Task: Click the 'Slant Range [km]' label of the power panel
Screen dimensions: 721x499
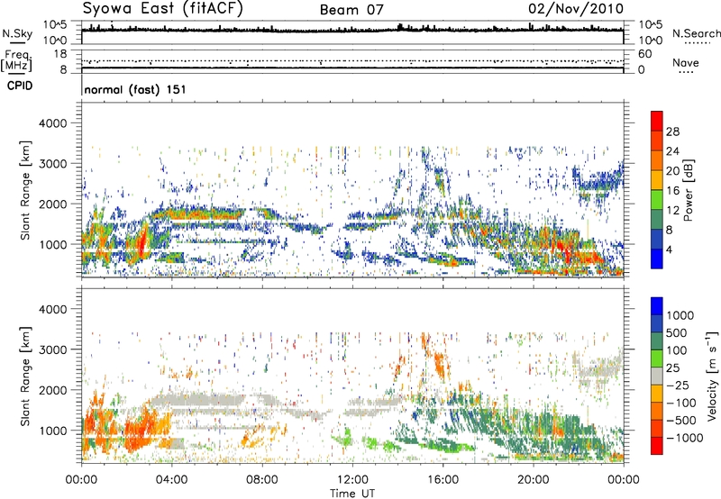Action: [x=25, y=191]
